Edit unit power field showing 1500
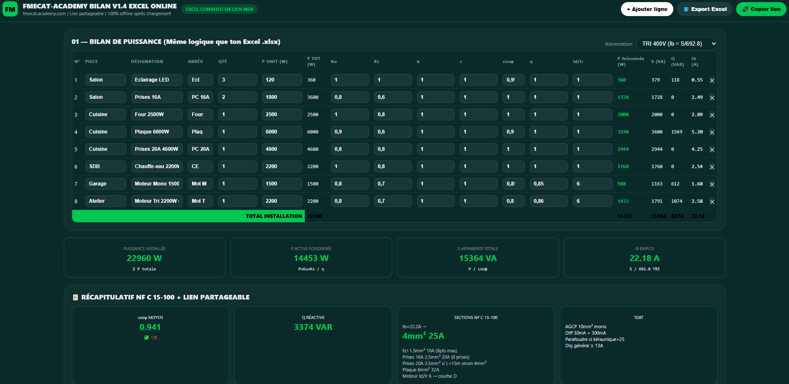Screen dimensions: 789x384 [x=282, y=184]
